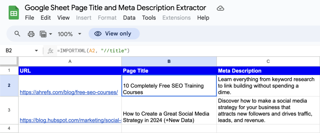Open the View menu
320x133 pixels.
click(x=63, y=18)
